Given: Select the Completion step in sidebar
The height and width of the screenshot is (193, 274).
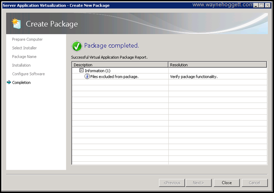Looking at the screenshot, I should (21, 83).
